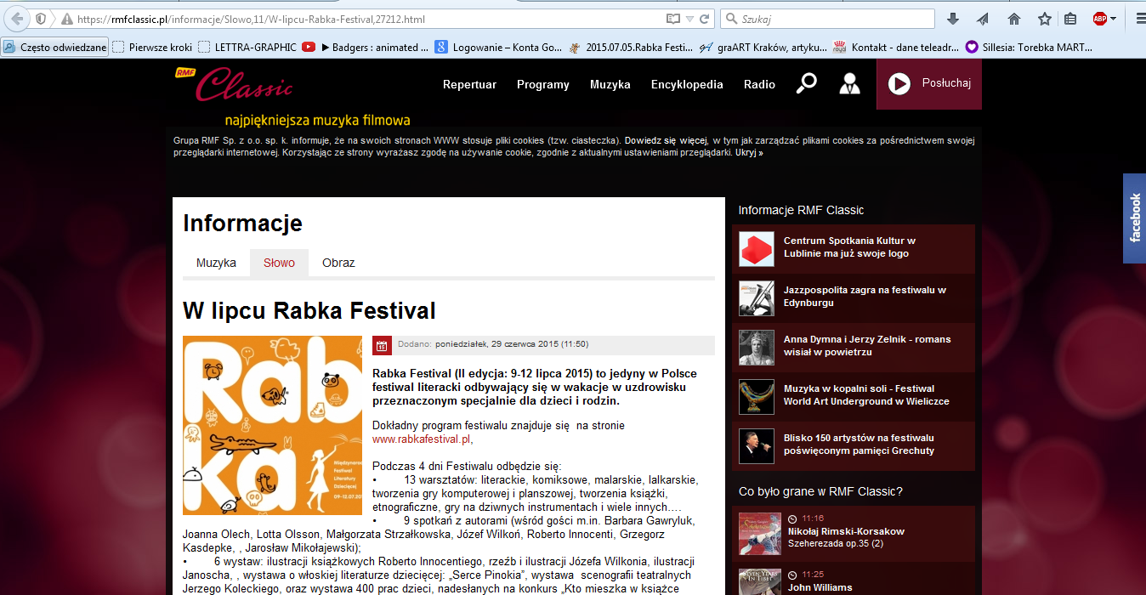1146x595 pixels.
Task: Click the RMF Classic logo
Action: coord(235,83)
